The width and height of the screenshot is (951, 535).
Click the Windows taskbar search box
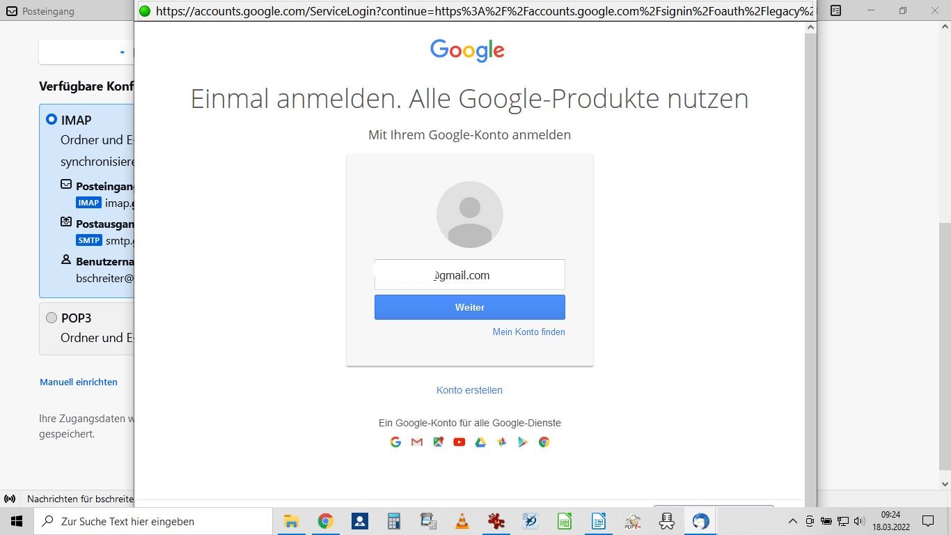(x=153, y=521)
